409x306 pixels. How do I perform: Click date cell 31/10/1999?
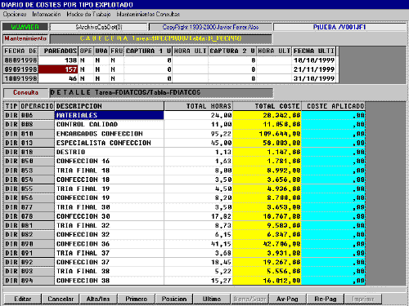pos(314,78)
